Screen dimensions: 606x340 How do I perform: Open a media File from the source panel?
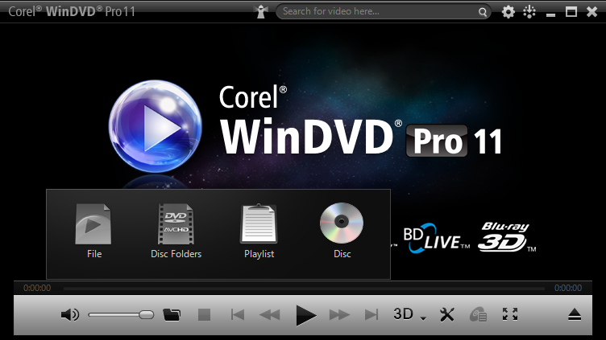[93, 231]
